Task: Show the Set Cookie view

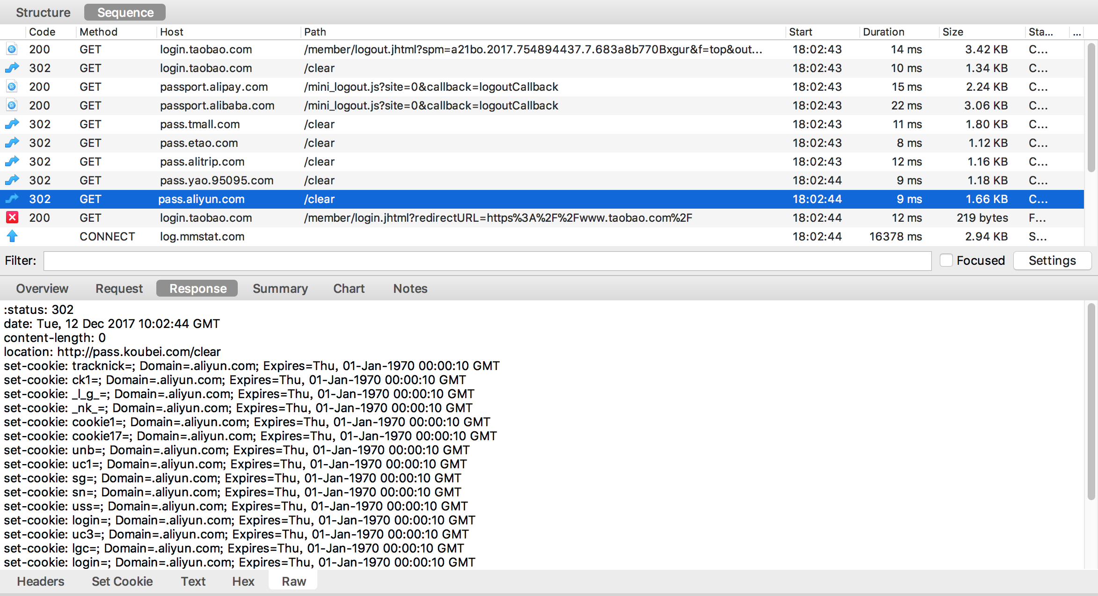Action: (x=122, y=581)
